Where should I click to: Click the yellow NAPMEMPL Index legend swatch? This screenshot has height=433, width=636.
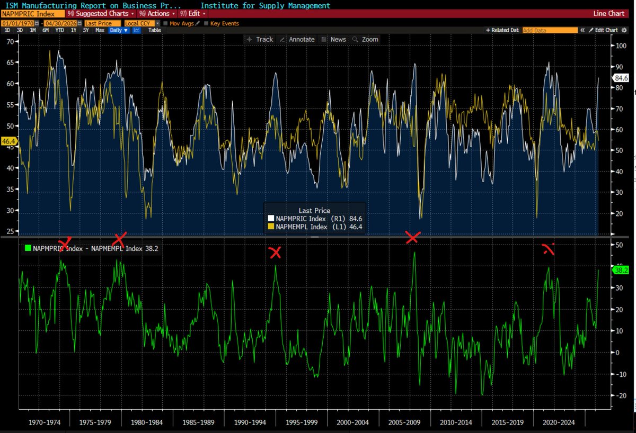click(271, 227)
